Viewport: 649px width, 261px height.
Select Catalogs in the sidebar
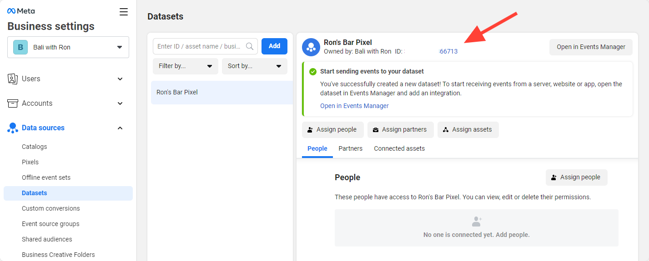[35, 147]
